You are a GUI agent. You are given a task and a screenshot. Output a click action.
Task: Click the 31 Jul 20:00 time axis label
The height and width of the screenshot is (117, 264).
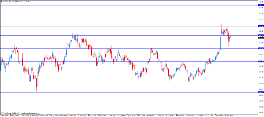[x=229, y=116]
